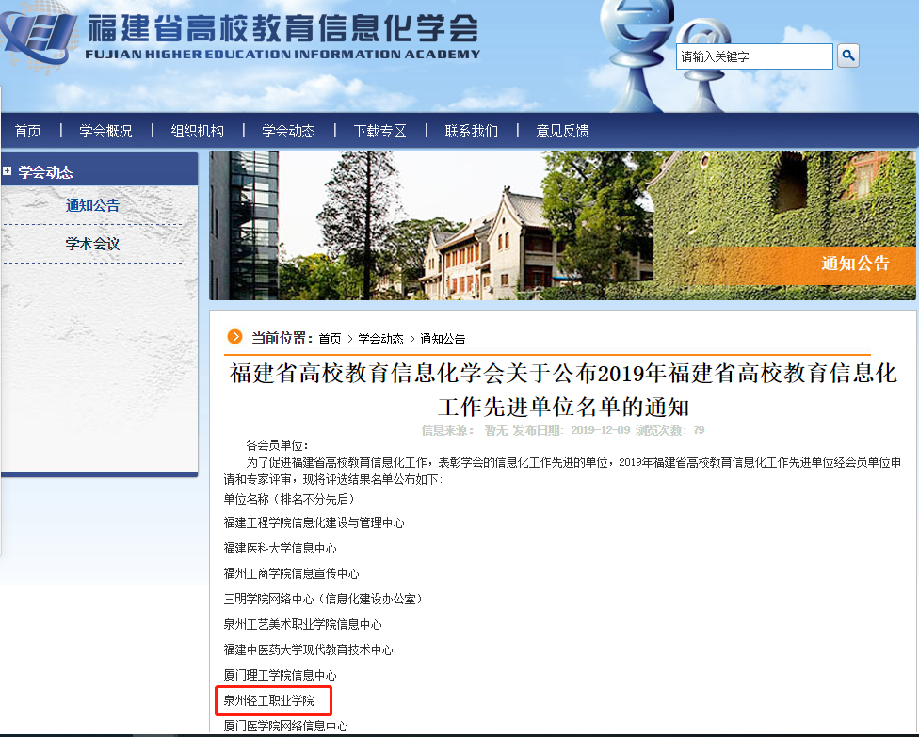The image size is (919, 737).
Task: Click the academy logo emblem
Action: click(38, 37)
